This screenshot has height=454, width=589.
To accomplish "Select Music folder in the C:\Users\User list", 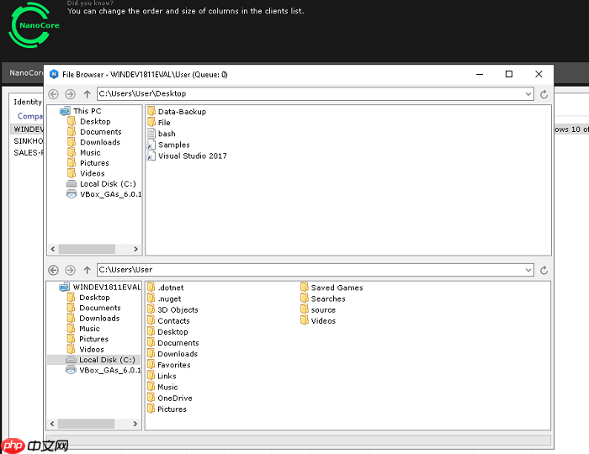I will click(x=162, y=387).
